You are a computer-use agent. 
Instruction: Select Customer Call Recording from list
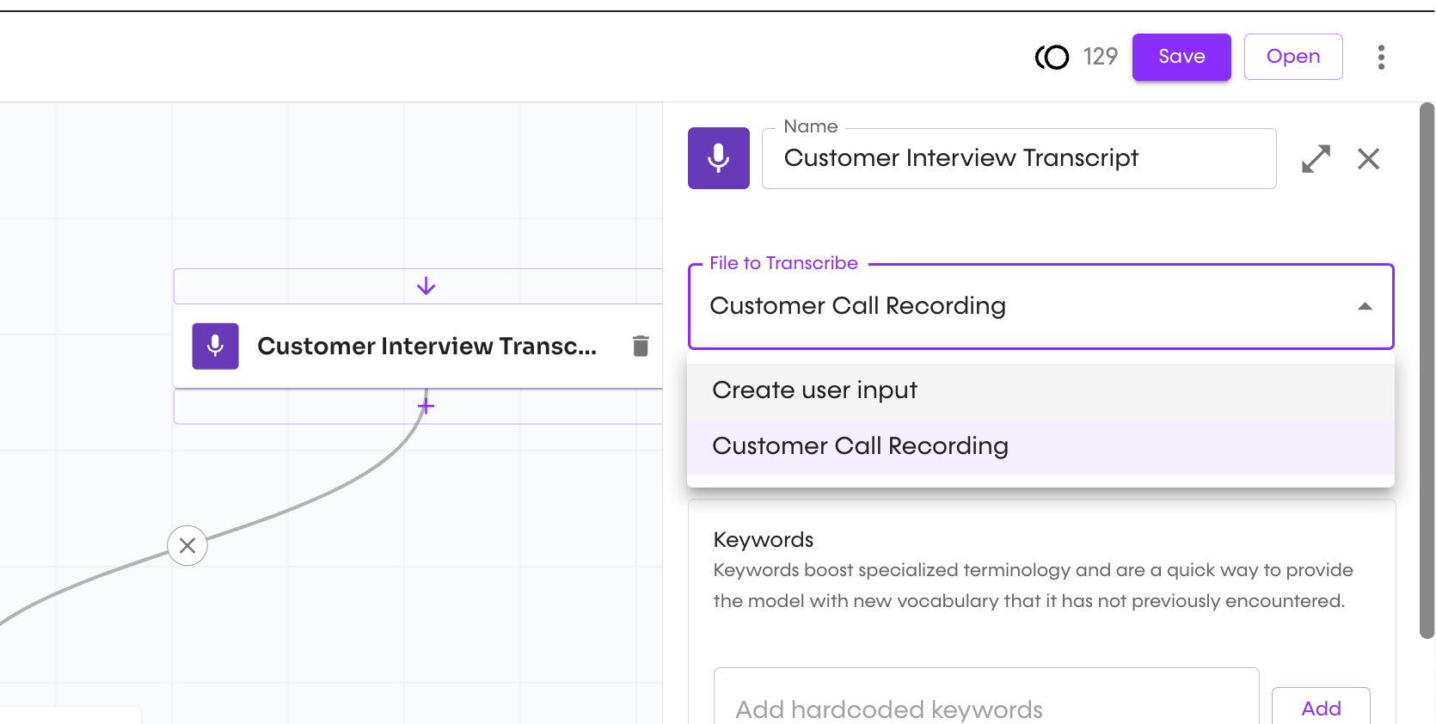pyautogui.click(x=1040, y=446)
